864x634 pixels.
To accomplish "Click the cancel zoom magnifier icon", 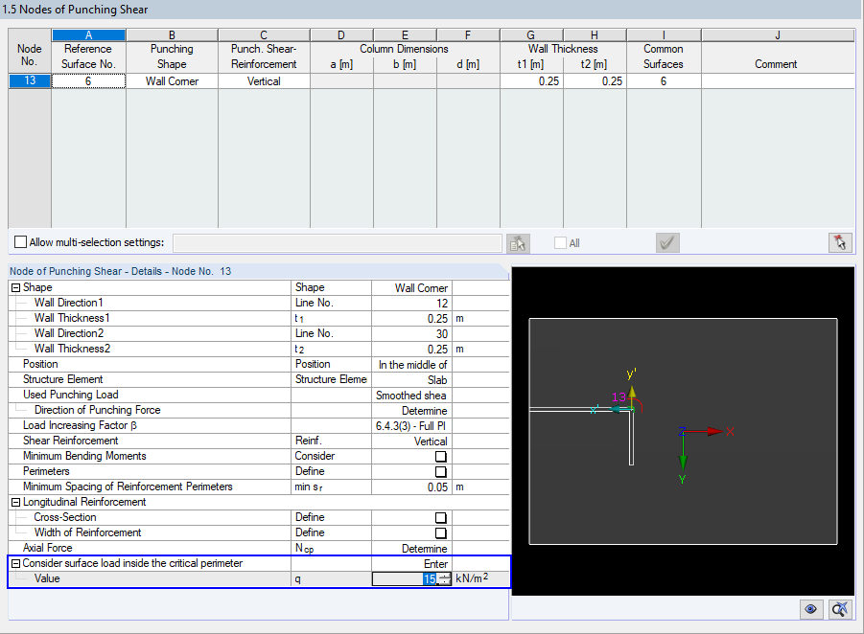I will (840, 609).
